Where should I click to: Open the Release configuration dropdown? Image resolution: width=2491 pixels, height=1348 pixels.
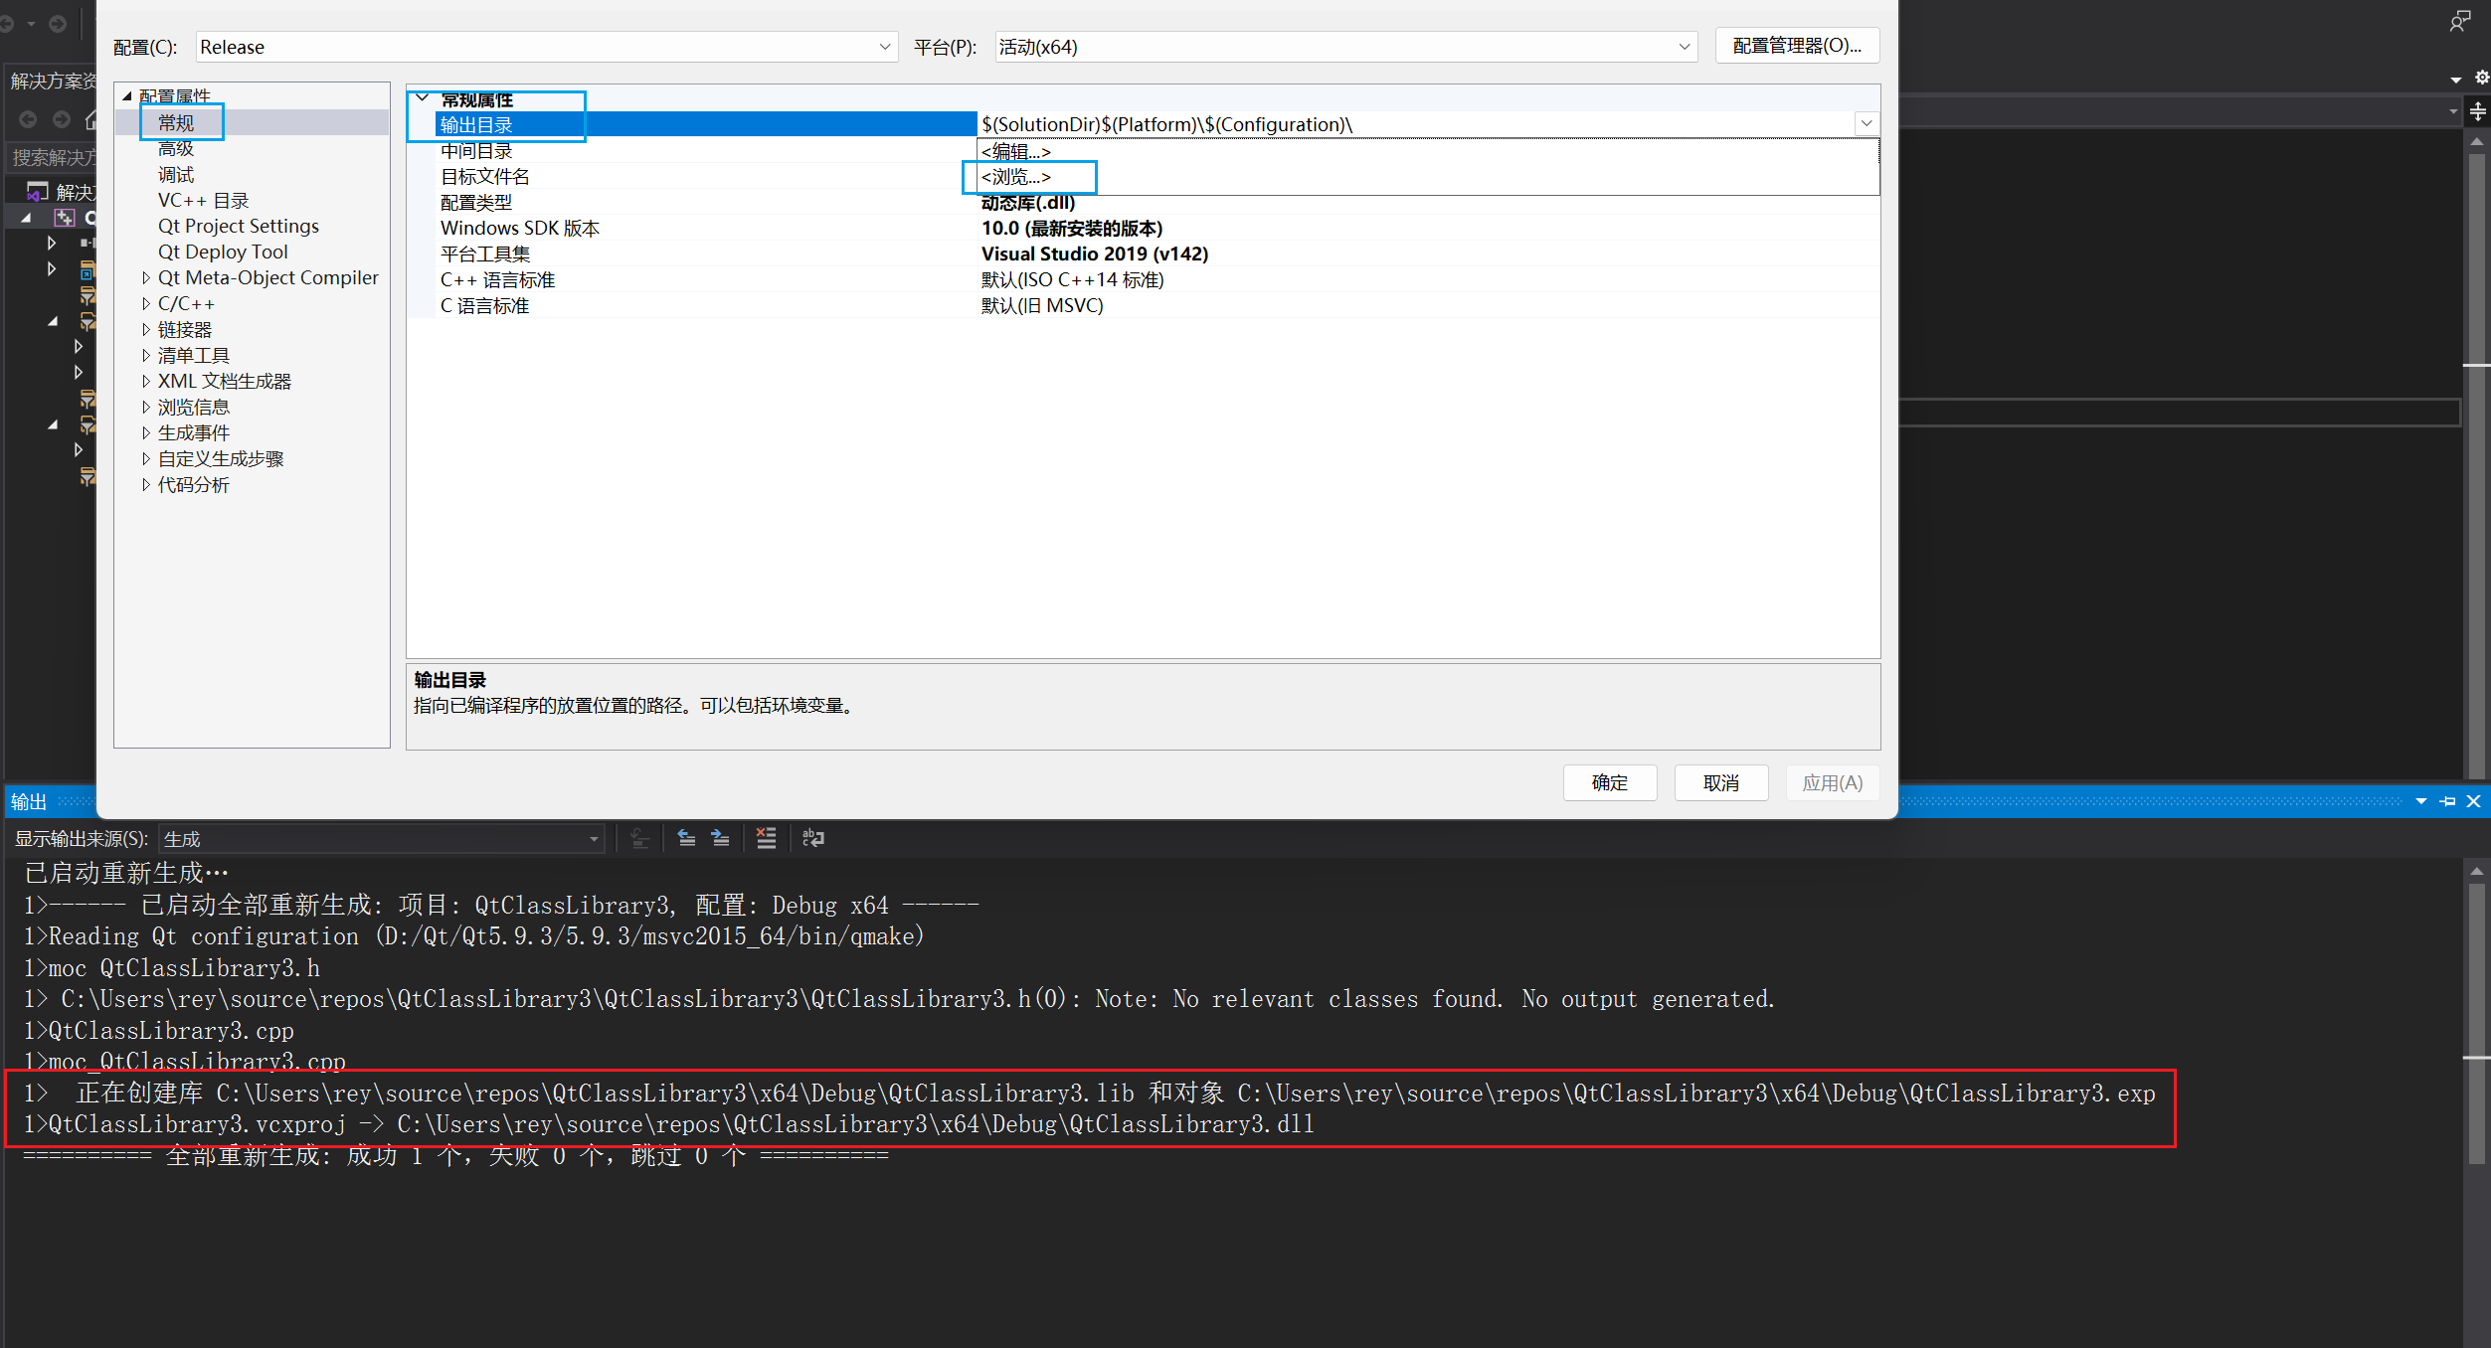pos(883,47)
